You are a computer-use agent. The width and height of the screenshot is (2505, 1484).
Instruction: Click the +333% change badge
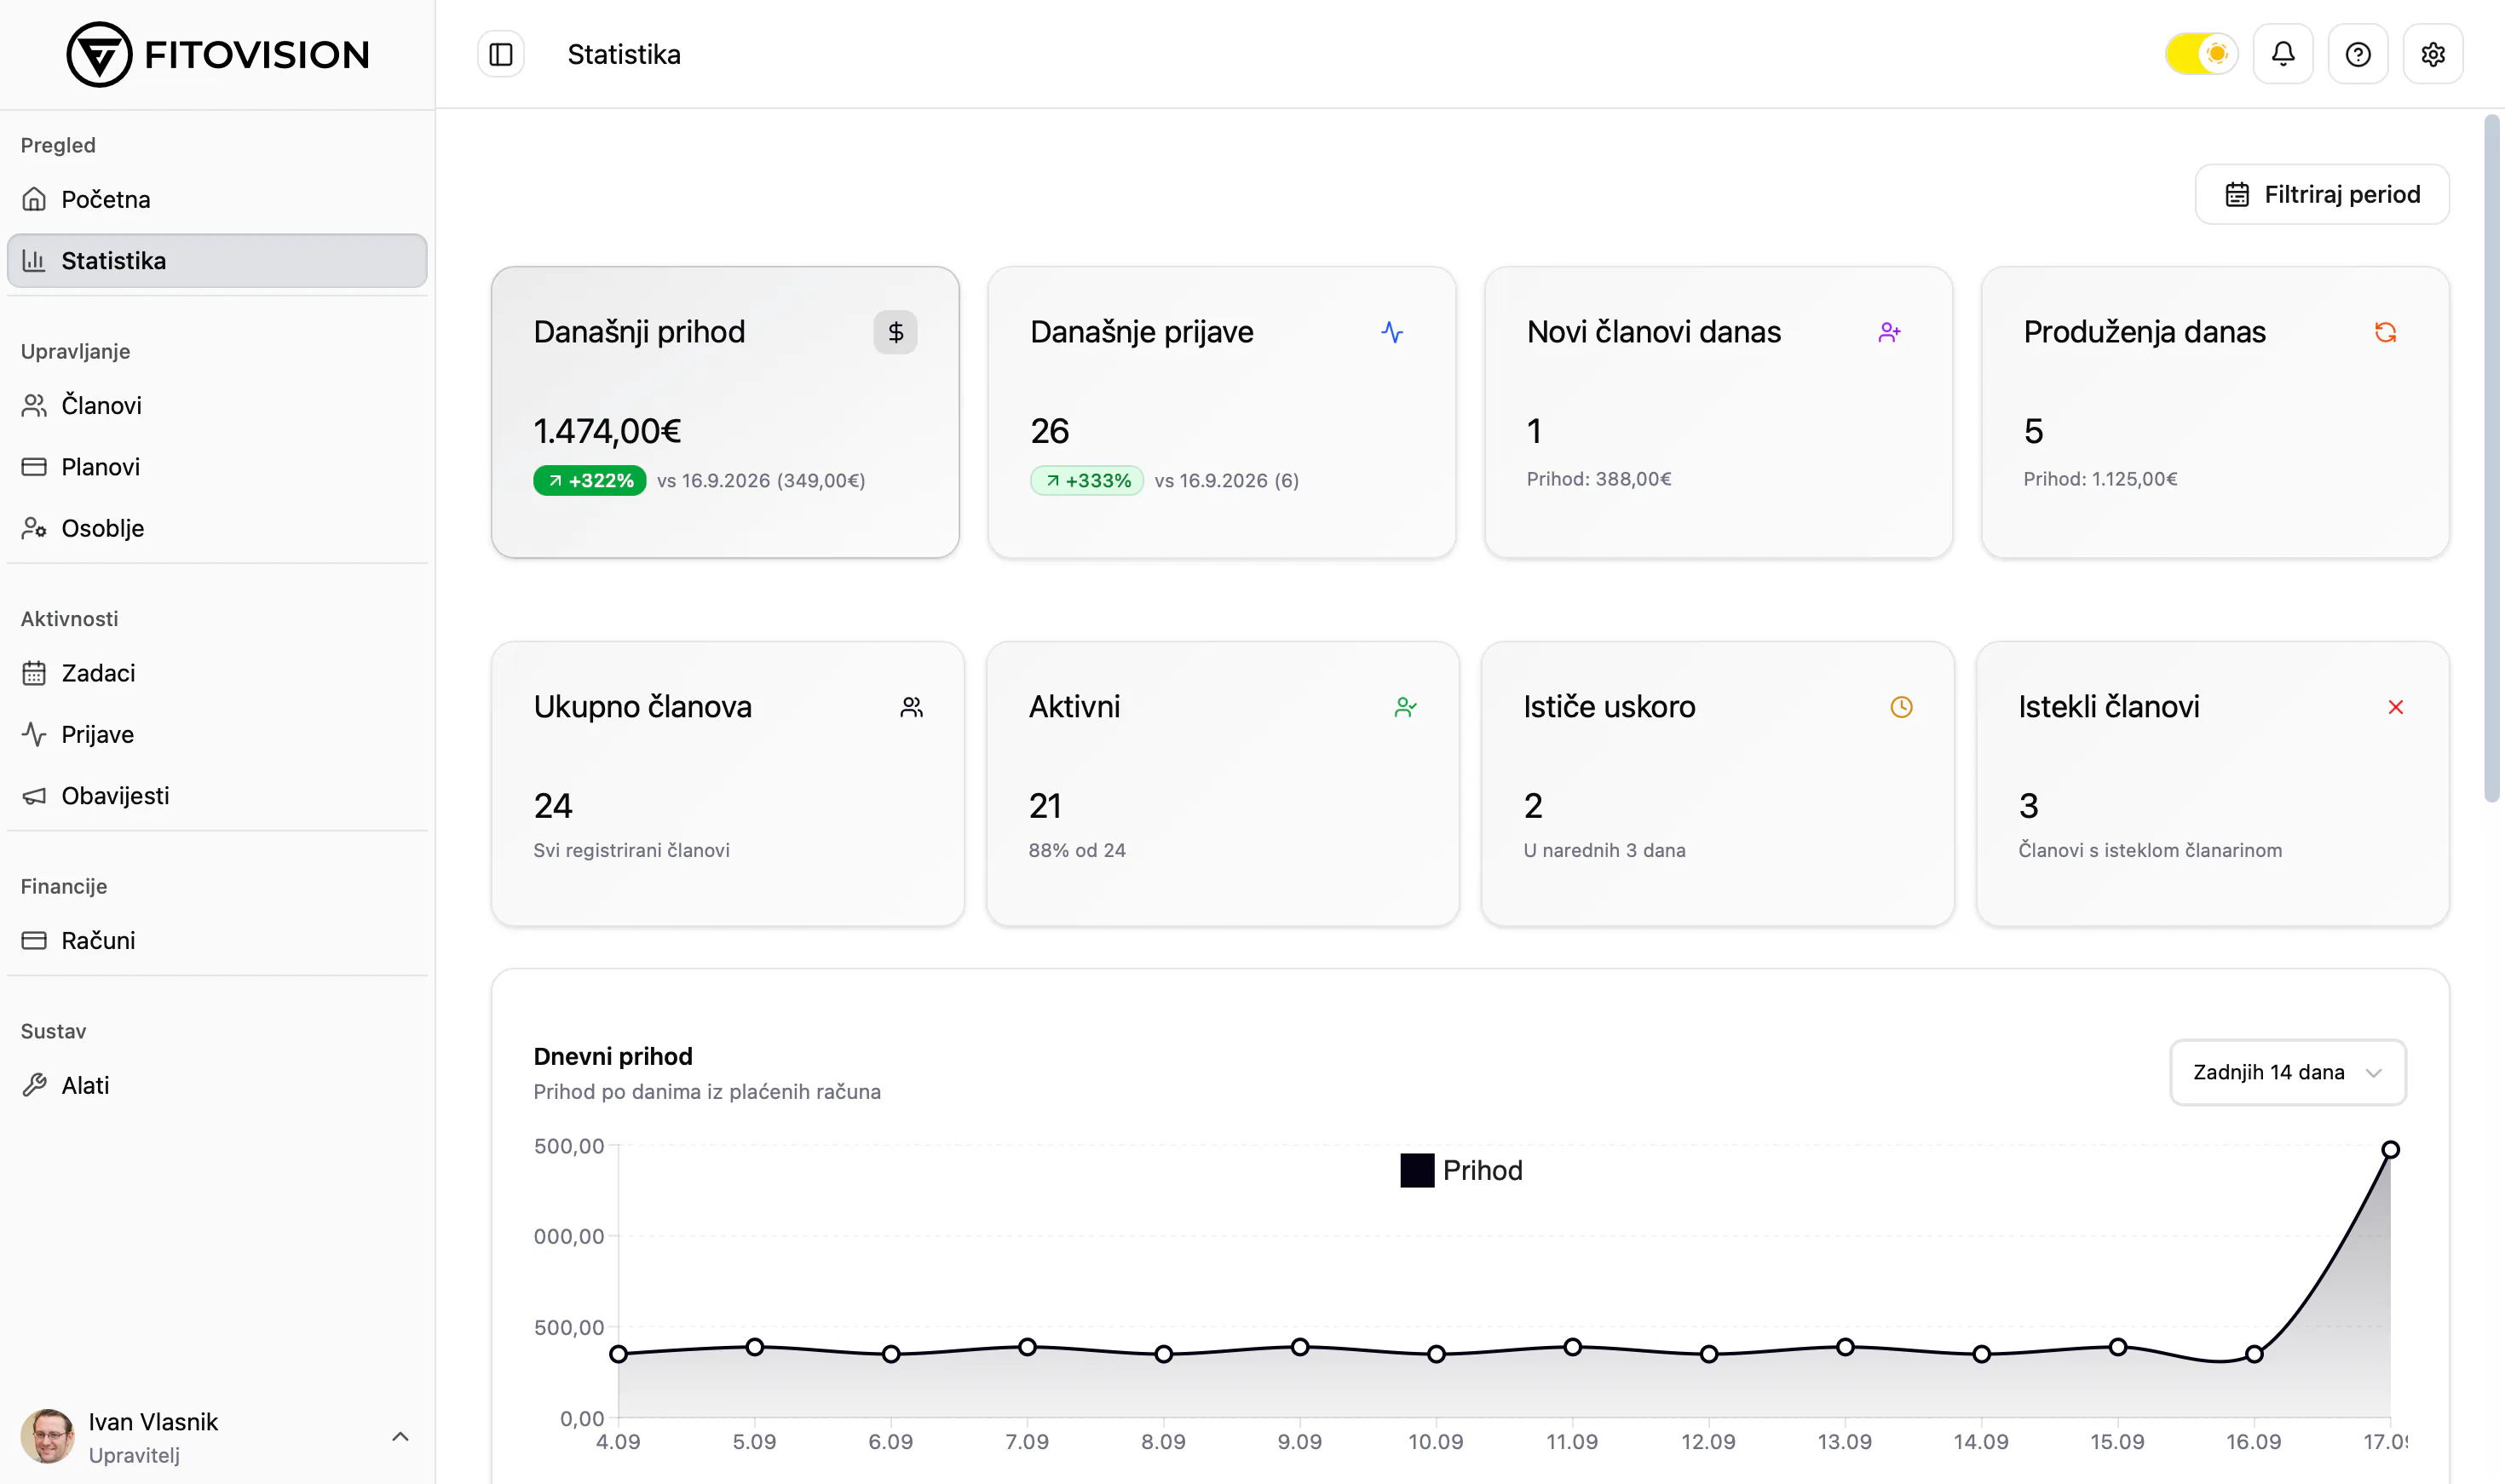[x=1086, y=481]
